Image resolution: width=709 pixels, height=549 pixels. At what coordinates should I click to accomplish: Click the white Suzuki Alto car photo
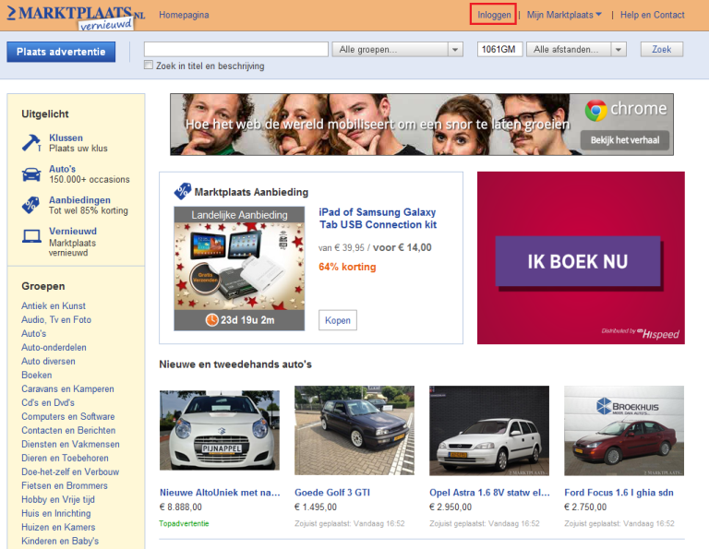click(220, 430)
